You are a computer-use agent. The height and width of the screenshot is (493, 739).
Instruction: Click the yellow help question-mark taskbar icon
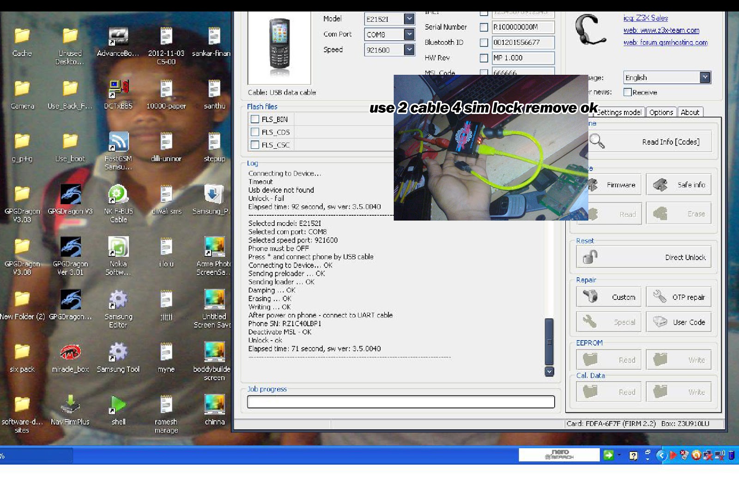pos(633,456)
